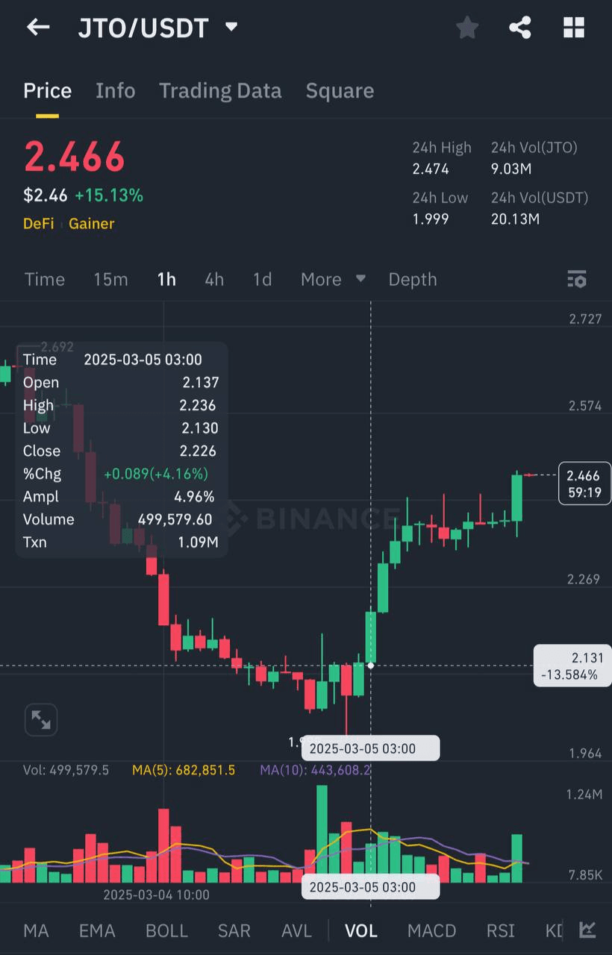This screenshot has width=612, height=955.
Task: Open the indicator chart icon at bottom right
Action: click(x=587, y=930)
